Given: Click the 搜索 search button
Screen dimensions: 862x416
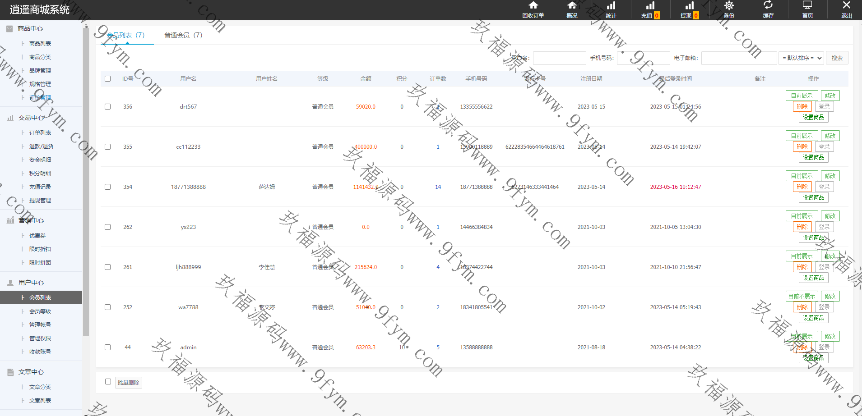Looking at the screenshot, I should [837, 58].
